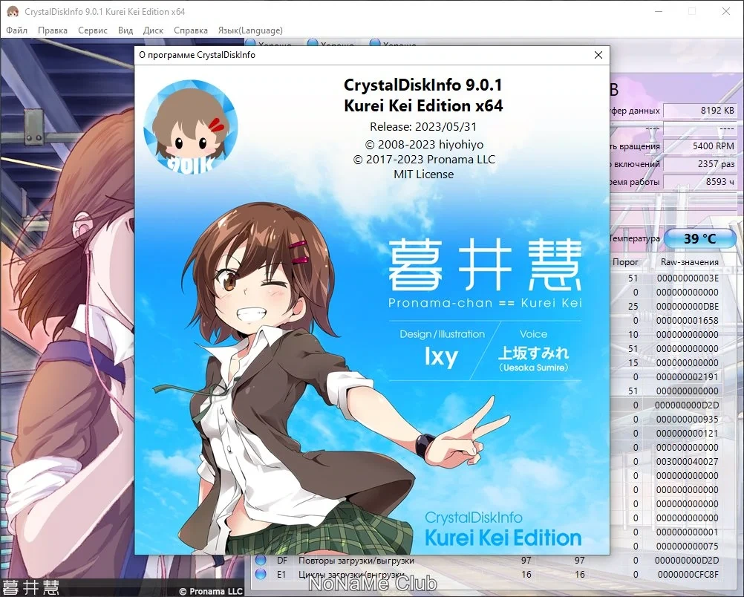This screenshot has height=597, width=744.
Task: Click the © 2008-2023 hiyohiyo link
Action: (424, 145)
